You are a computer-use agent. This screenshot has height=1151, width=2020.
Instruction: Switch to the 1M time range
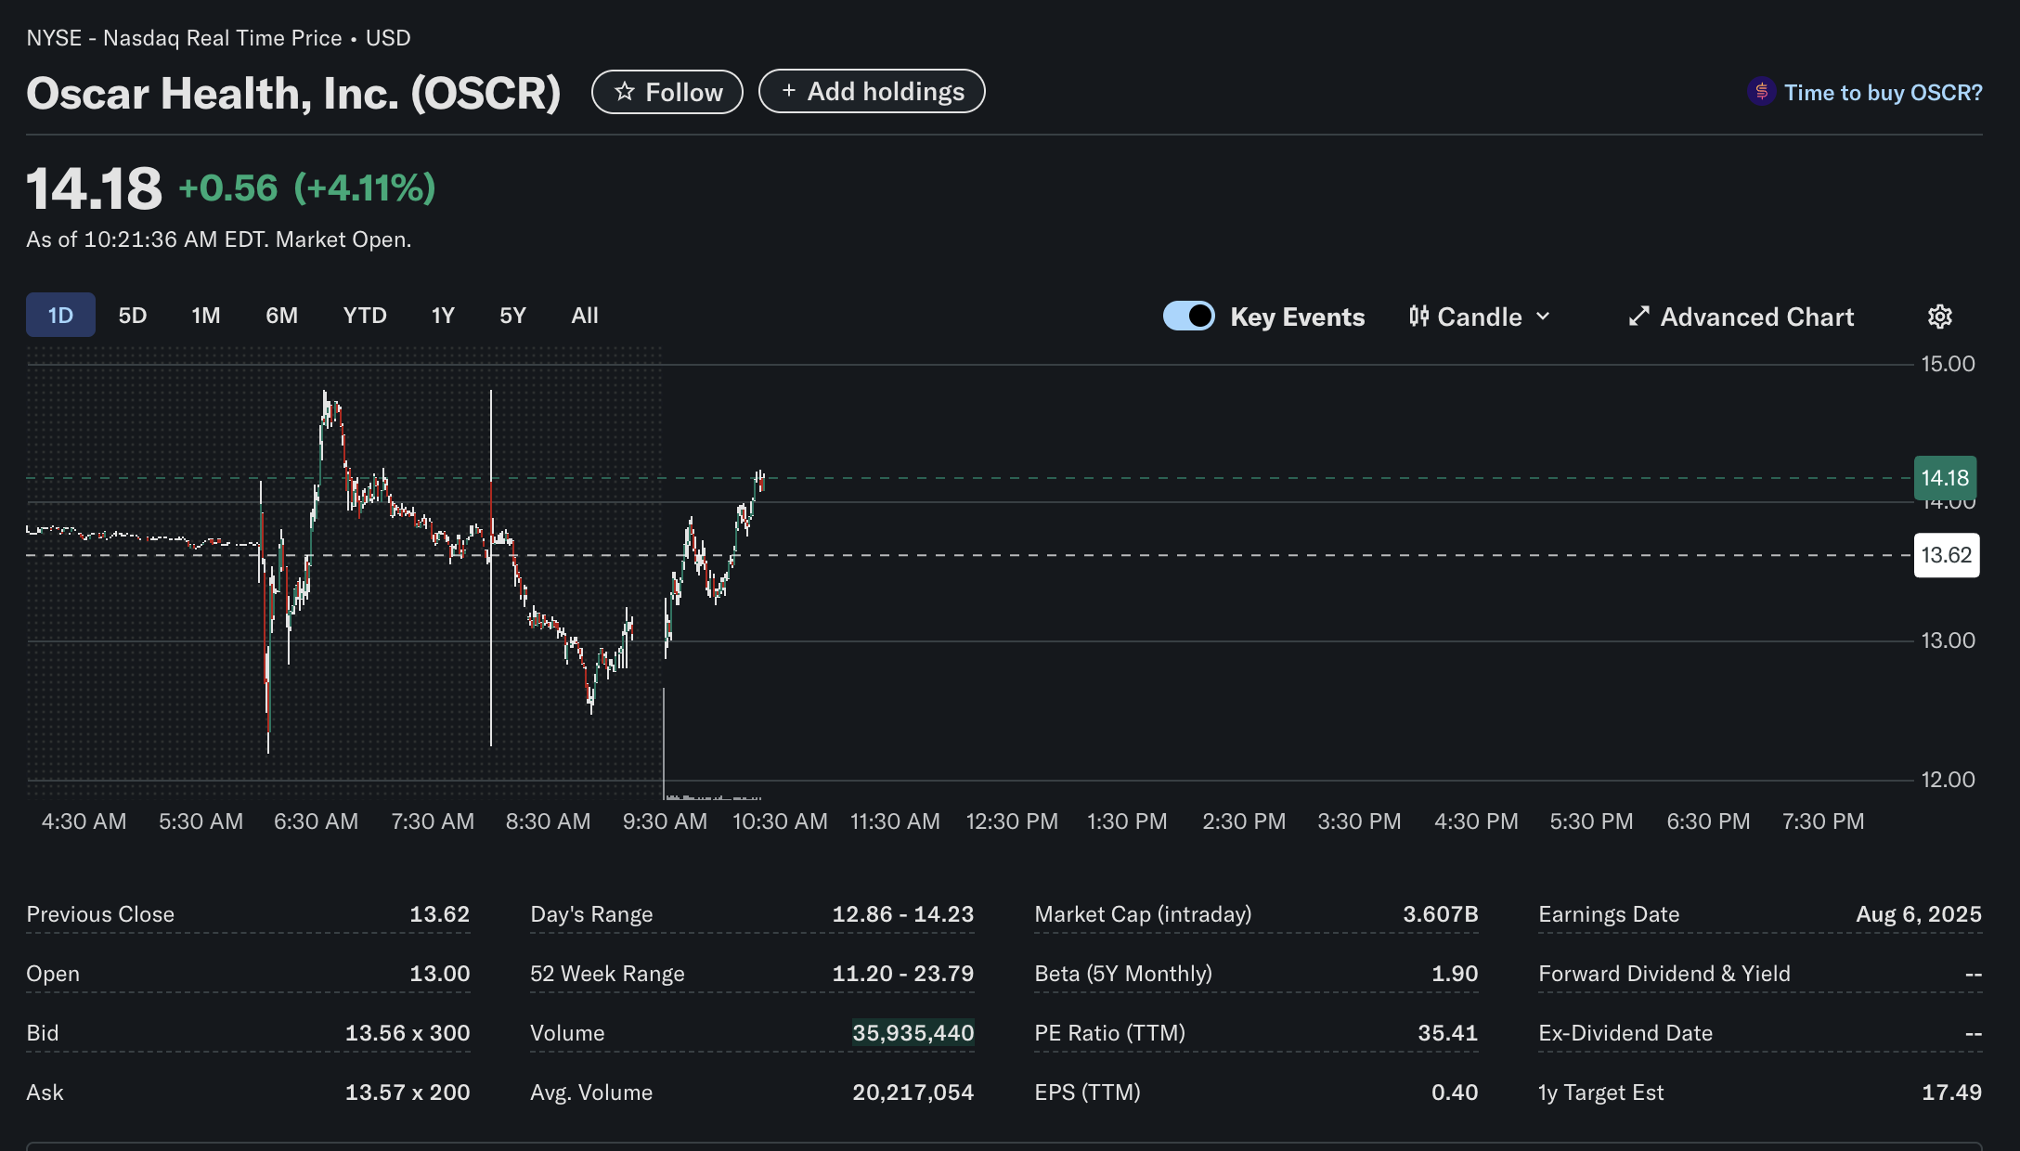(x=206, y=315)
